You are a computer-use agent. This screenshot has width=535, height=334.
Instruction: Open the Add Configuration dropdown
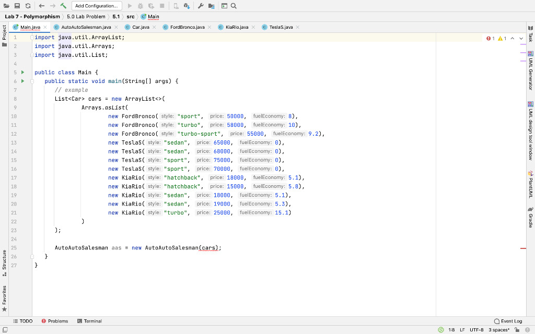pyautogui.click(x=97, y=6)
